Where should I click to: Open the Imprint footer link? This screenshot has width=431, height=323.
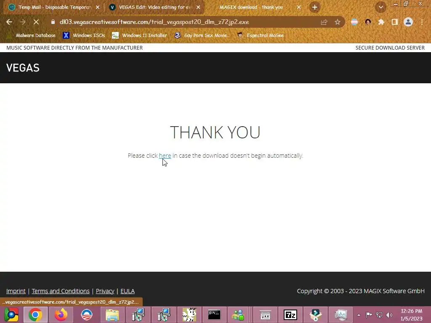(x=16, y=291)
